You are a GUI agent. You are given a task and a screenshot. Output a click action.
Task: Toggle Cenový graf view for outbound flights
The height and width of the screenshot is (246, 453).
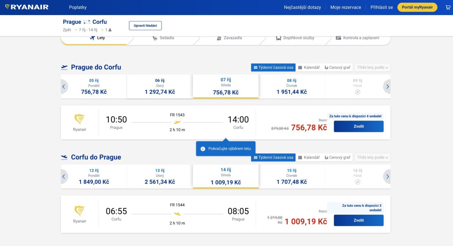point(337,67)
